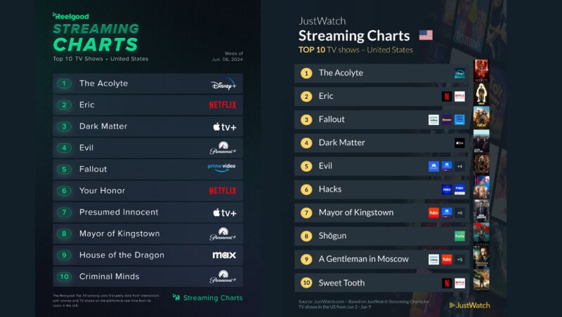
Task: Open the Reelgood Streaming Charts link at bottom
Action: click(208, 297)
